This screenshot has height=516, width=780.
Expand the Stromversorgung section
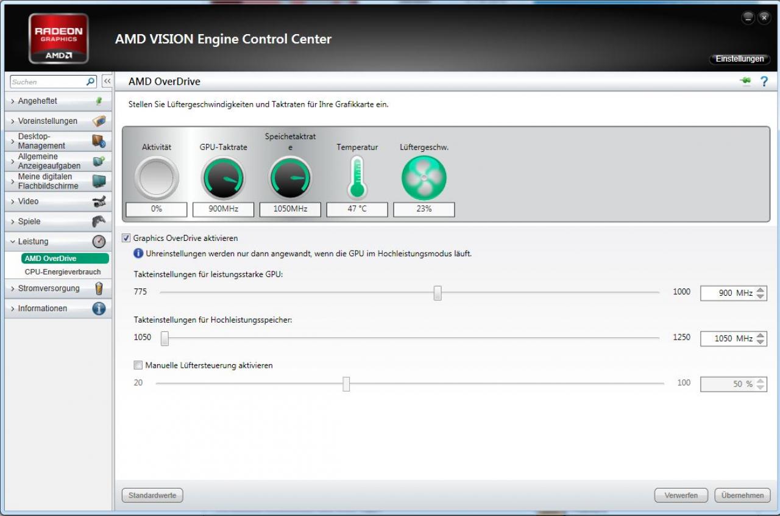[x=58, y=288]
